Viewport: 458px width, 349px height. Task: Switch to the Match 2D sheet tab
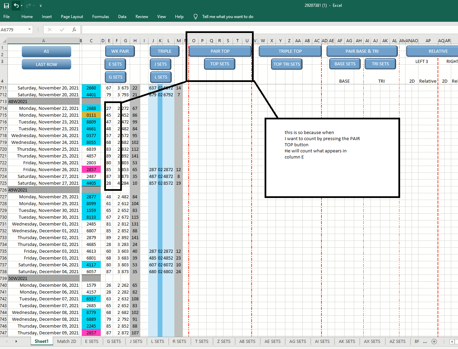click(67, 341)
